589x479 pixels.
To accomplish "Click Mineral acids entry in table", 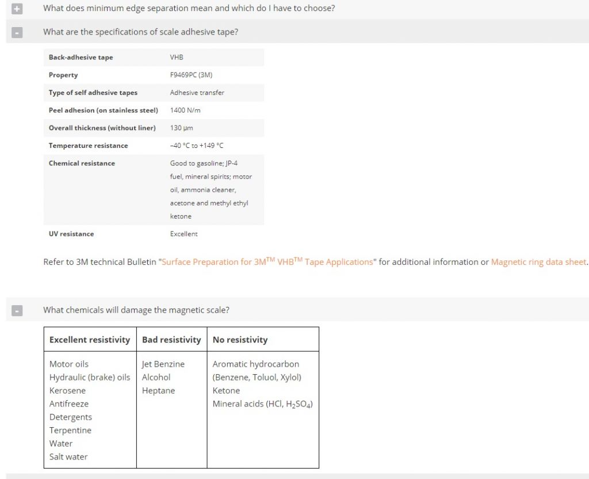I will pyautogui.click(x=262, y=404).
